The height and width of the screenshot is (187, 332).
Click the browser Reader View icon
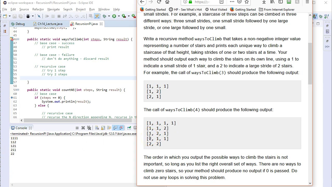point(222,2)
